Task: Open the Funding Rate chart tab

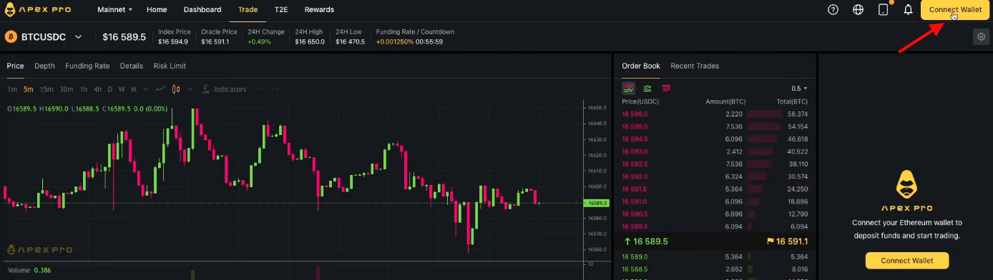Action: click(x=87, y=66)
